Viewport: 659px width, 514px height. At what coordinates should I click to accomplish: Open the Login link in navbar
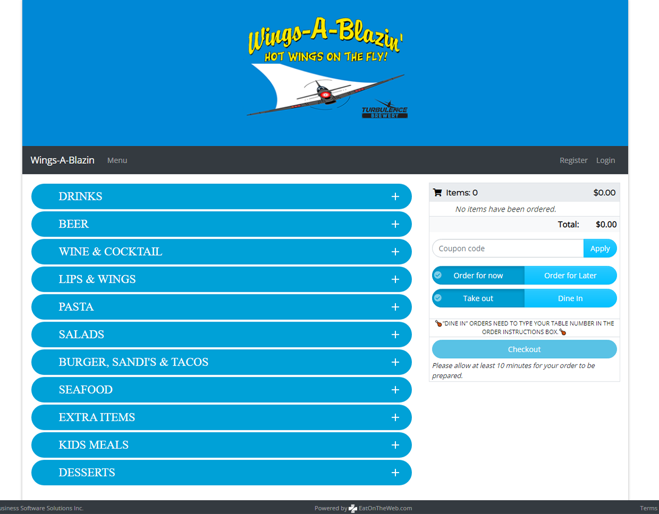tap(605, 160)
